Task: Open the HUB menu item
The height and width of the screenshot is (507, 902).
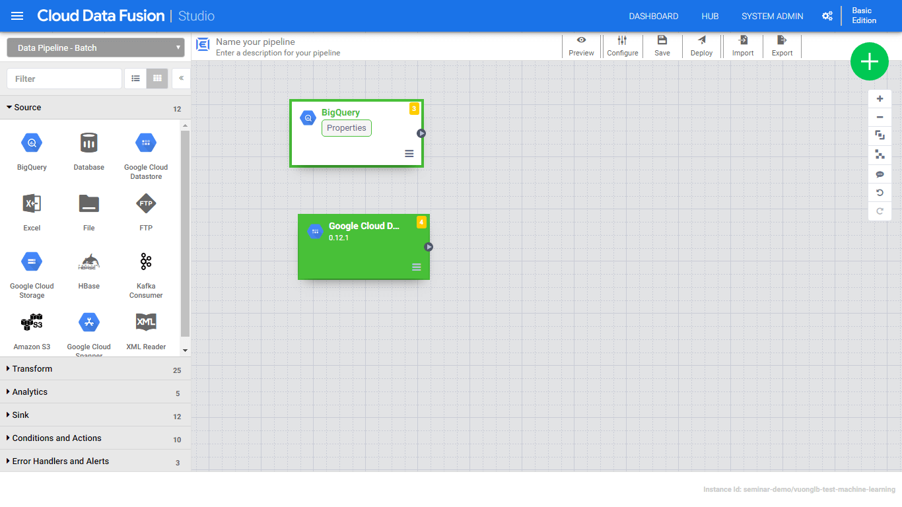Action: point(710,17)
